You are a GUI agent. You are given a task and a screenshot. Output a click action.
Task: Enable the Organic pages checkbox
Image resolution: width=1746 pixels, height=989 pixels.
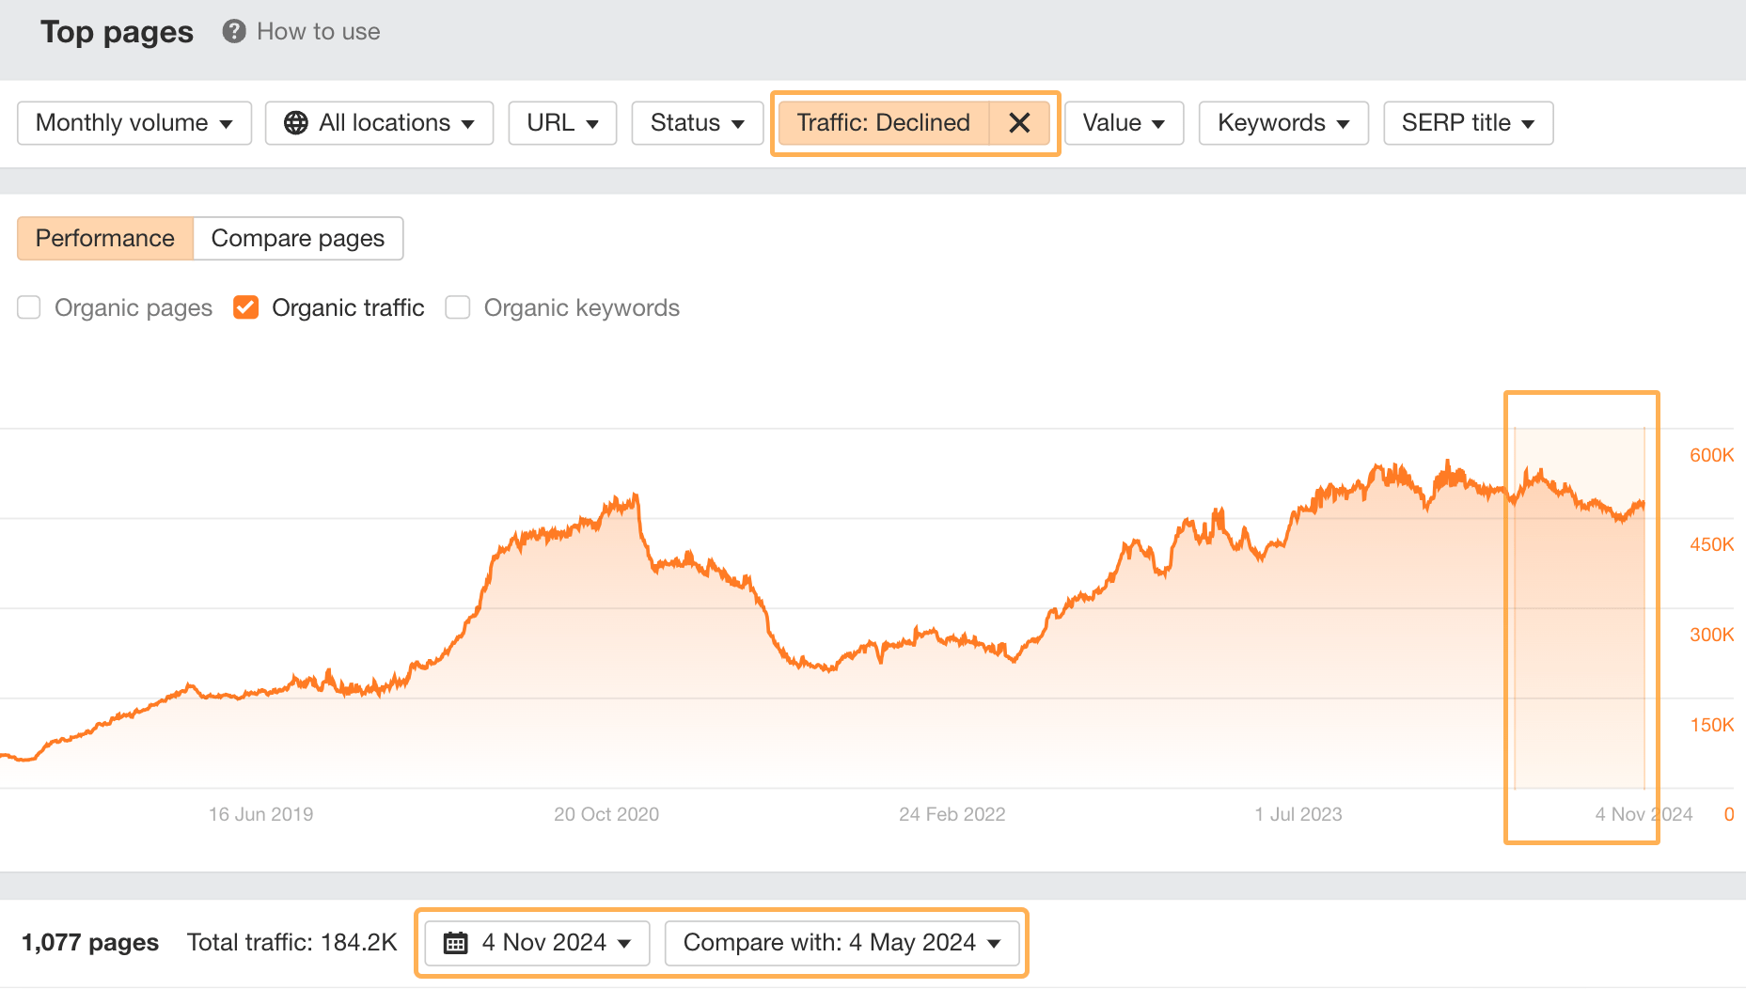29,307
